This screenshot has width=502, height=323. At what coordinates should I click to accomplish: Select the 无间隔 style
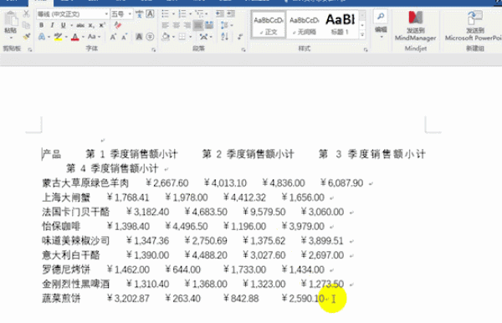[305, 25]
